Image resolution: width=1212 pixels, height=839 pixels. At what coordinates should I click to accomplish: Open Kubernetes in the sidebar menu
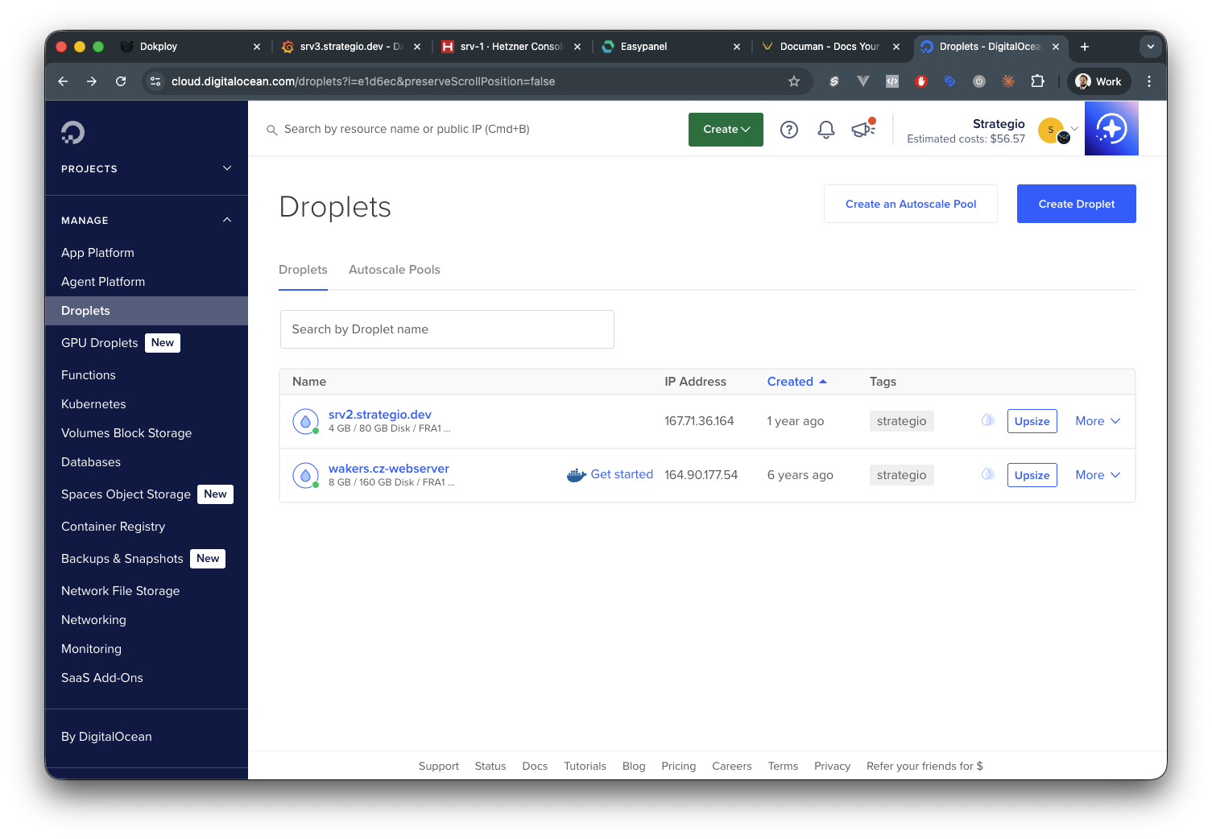point(93,404)
